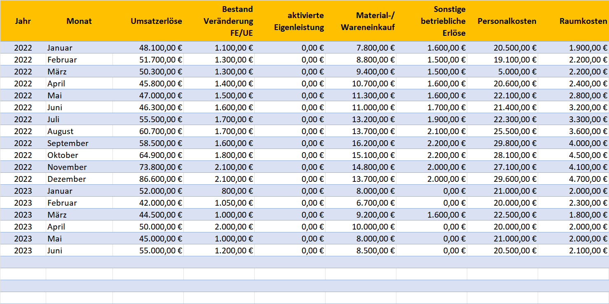
Task: Click the September month cell
Action: click(68, 143)
